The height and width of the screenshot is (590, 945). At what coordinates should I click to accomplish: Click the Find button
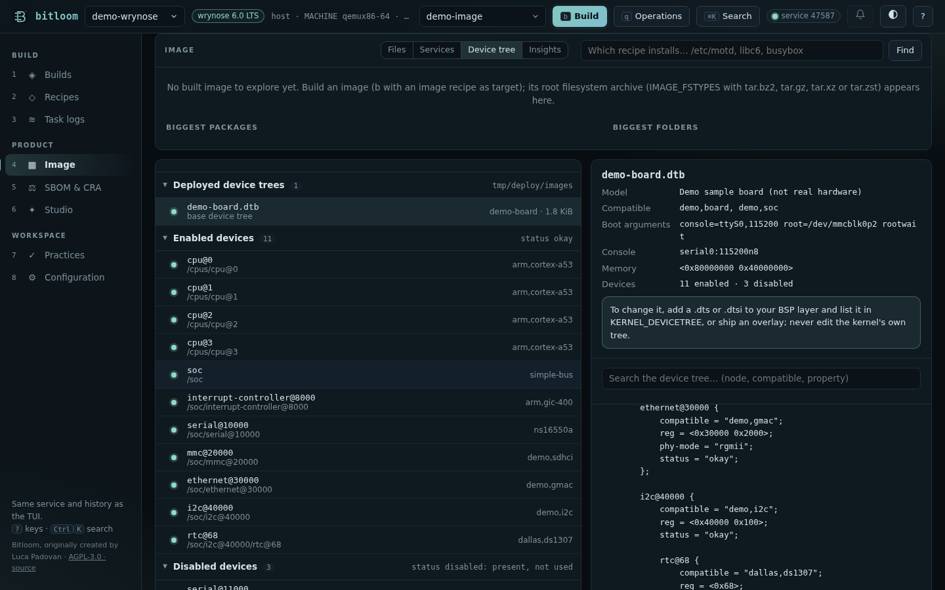point(905,50)
